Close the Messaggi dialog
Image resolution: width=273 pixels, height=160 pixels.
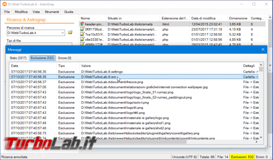click(x=263, y=50)
